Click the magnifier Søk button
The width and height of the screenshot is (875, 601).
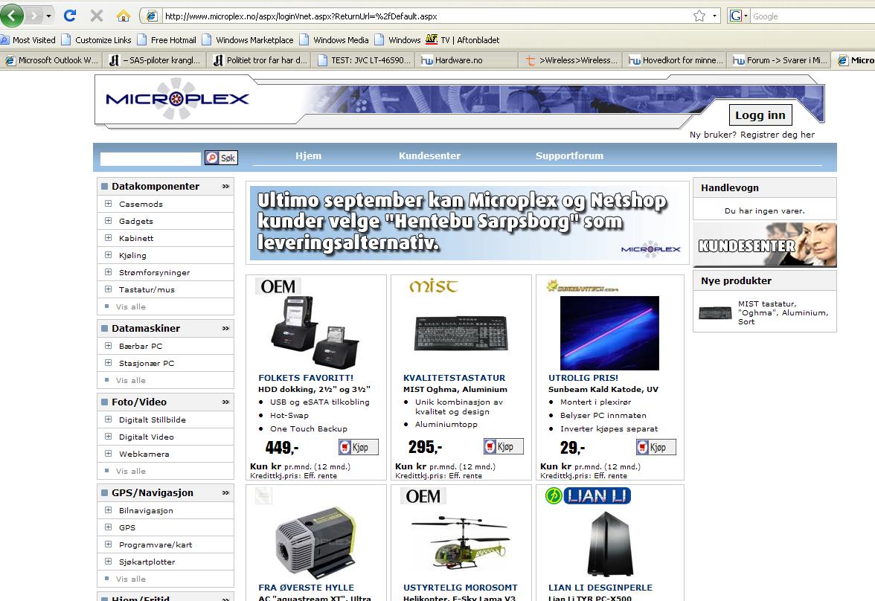point(221,158)
